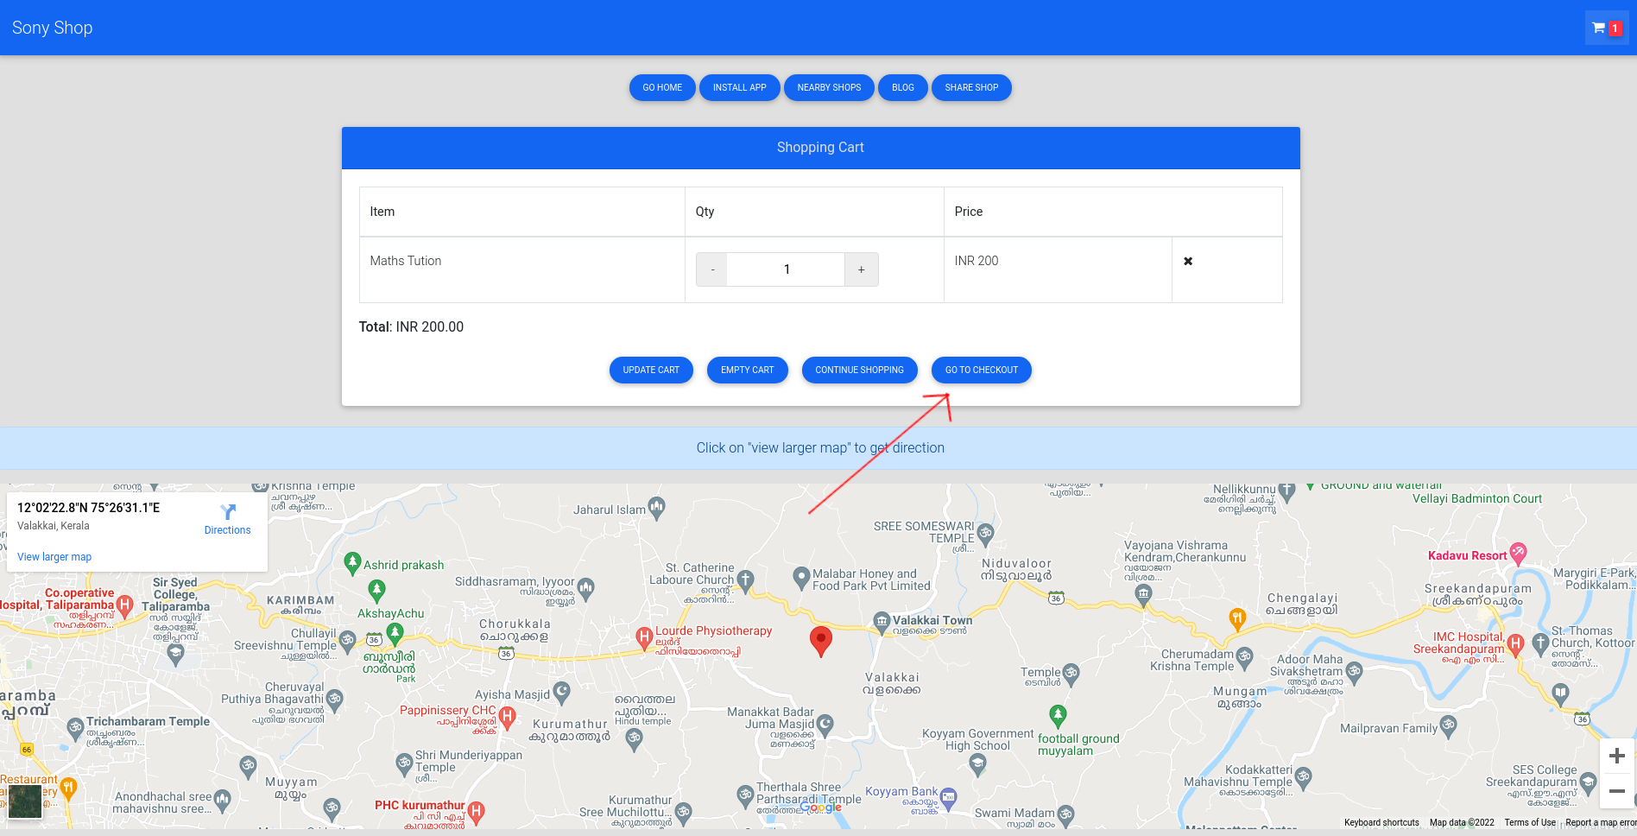Click the Malabar Honey and Food Park pin

click(801, 576)
